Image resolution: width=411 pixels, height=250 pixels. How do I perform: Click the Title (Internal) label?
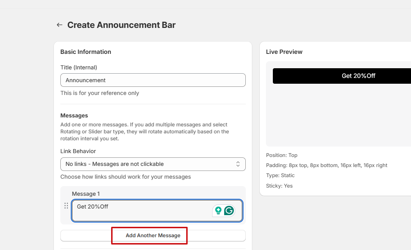[x=79, y=67]
